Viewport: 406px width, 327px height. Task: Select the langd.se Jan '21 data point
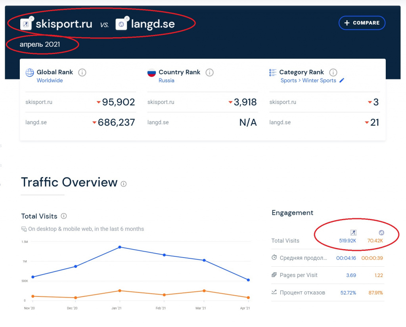120,291
